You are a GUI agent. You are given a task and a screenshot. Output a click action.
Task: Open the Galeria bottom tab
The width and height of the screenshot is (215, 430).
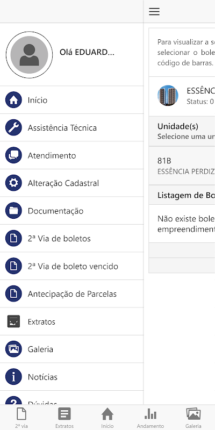pos(193,418)
